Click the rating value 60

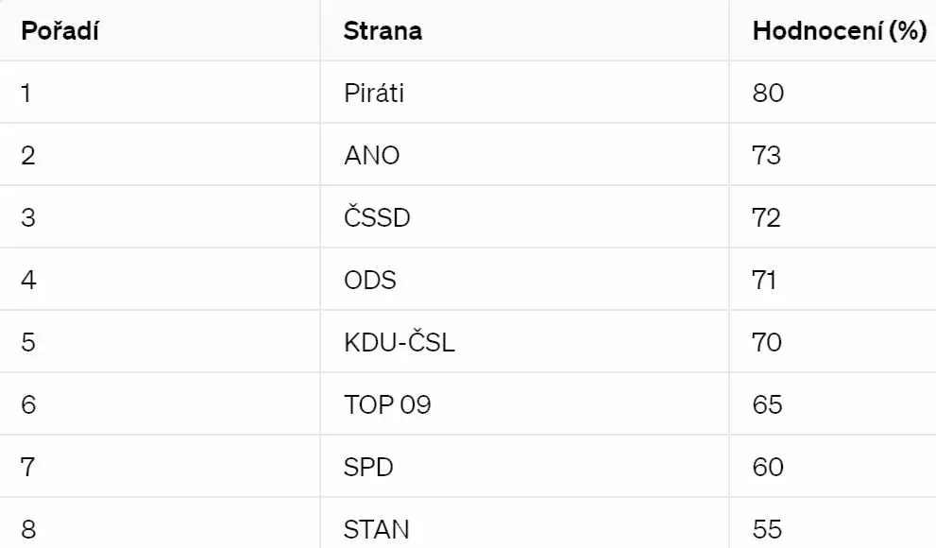768,467
